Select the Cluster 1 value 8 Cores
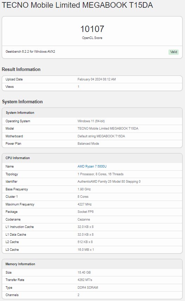The height and width of the screenshot is (301, 185). 83,197
